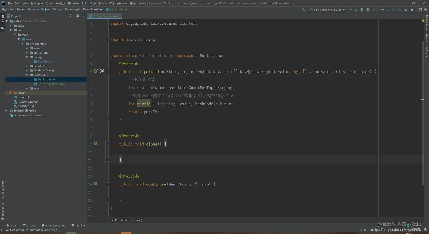The image size is (429, 234).
Task: Click Git Update Project arrow icon
Action: pyautogui.click(x=388, y=10)
